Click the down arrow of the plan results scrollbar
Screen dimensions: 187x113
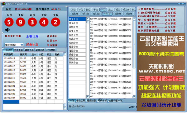tap(134, 97)
